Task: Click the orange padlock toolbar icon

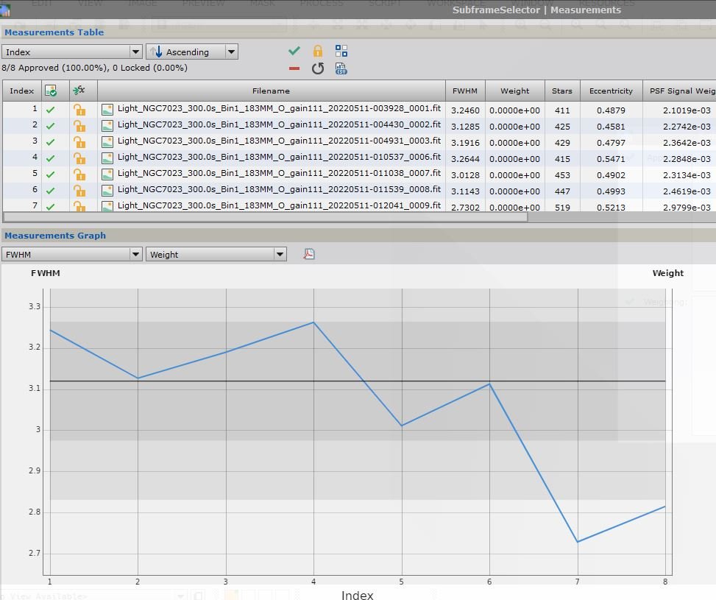Action: (x=318, y=51)
